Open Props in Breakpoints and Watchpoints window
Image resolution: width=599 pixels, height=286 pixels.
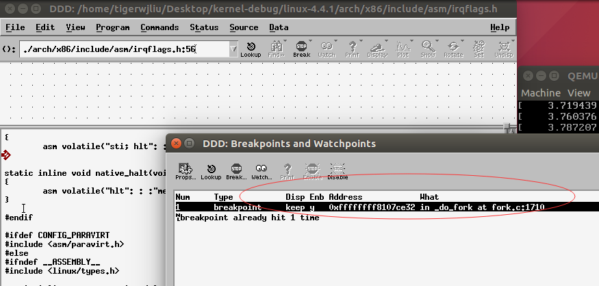pos(186,172)
